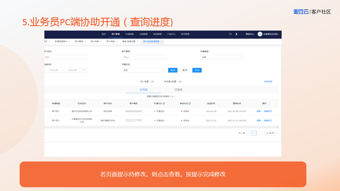The image size is (340, 191).
Task: Click 查看 for the 2023-02-09 row
Action: coord(258,111)
